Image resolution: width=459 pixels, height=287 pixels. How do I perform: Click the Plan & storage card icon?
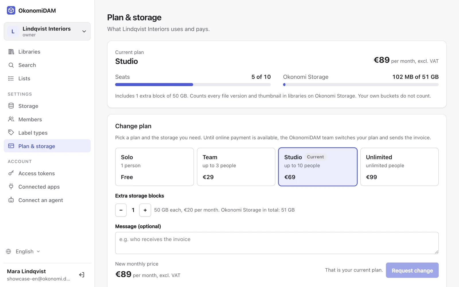(11, 146)
